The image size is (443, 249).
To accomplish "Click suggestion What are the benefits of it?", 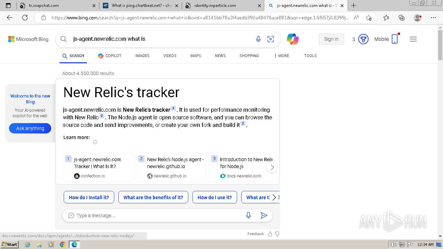I will click(x=153, y=197).
